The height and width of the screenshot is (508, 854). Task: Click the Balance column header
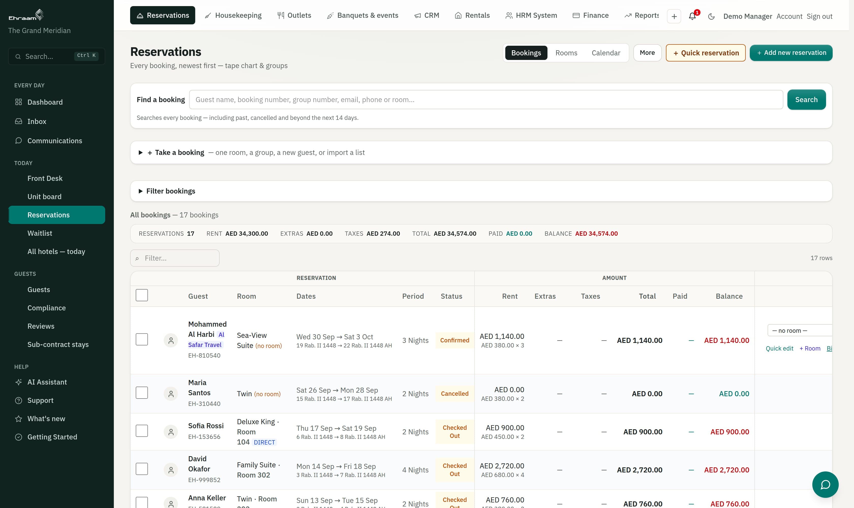[x=729, y=296]
